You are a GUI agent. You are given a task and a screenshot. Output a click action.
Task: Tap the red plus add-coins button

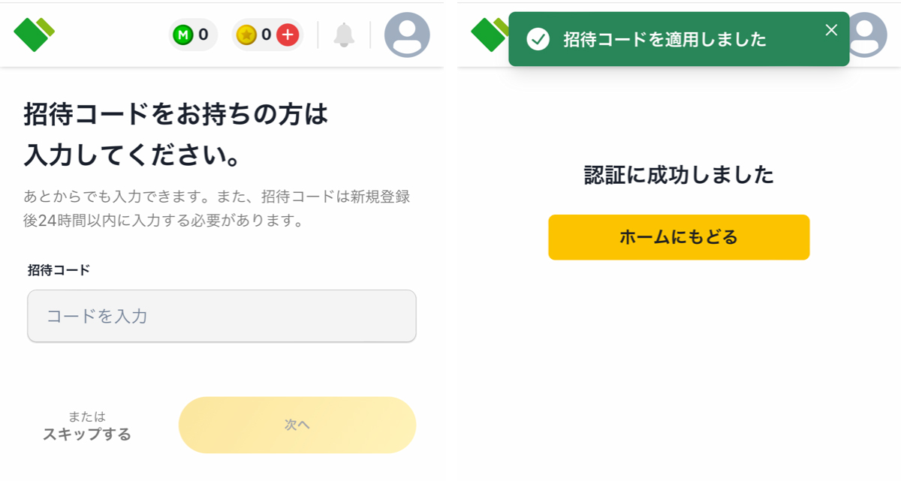pos(288,35)
